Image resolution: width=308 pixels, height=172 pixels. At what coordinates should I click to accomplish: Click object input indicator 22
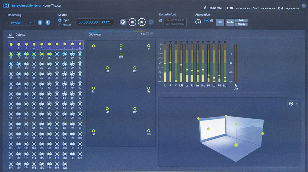pyautogui.click(x=18, y=64)
